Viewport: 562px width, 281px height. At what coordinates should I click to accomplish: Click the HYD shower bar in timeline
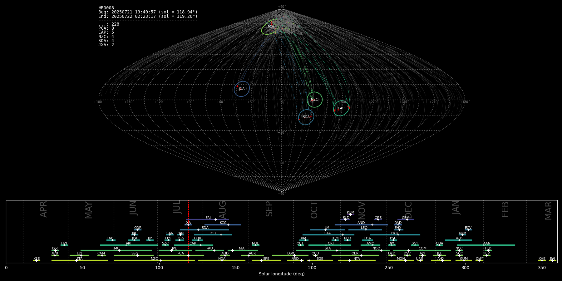(x=395, y=235)
